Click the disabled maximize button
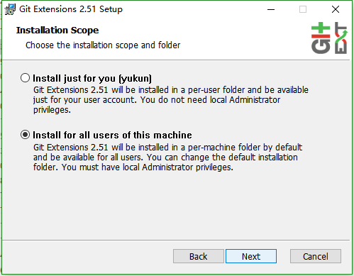 (303, 9)
